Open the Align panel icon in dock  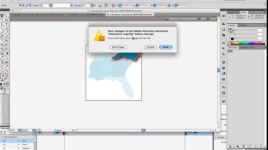[223, 24]
